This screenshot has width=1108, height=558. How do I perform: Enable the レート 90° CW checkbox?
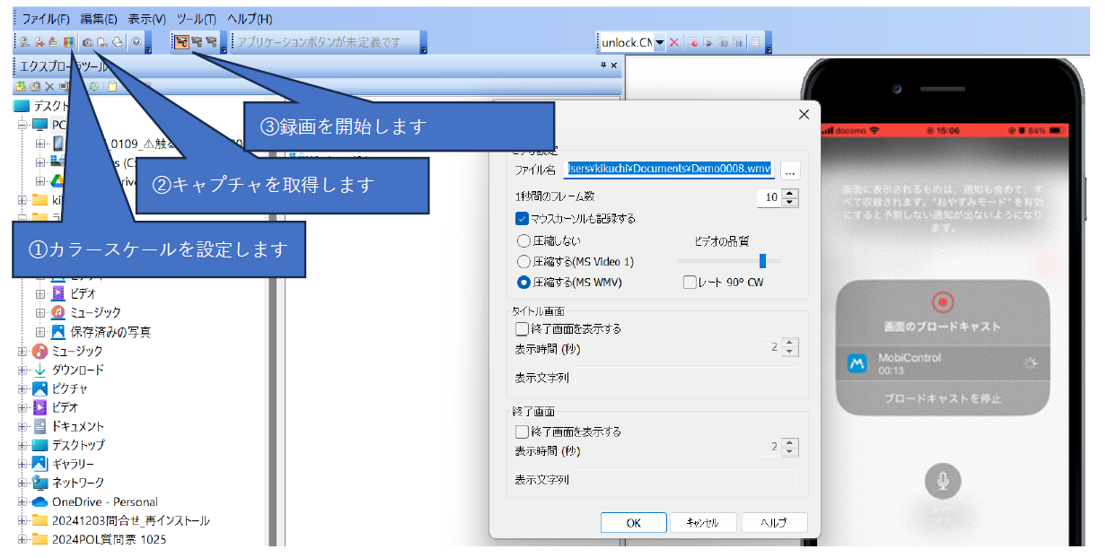pyautogui.click(x=690, y=283)
